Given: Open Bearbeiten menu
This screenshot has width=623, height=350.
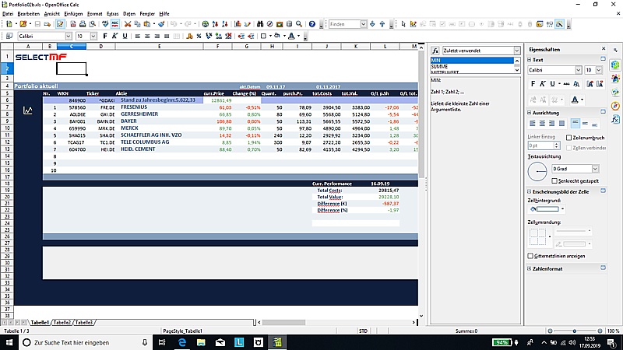Looking at the screenshot, I should tap(29, 14).
